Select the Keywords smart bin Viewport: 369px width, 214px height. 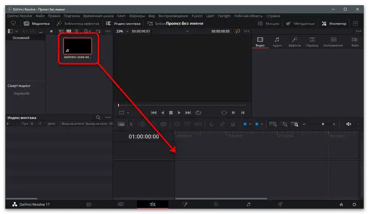(x=22, y=94)
